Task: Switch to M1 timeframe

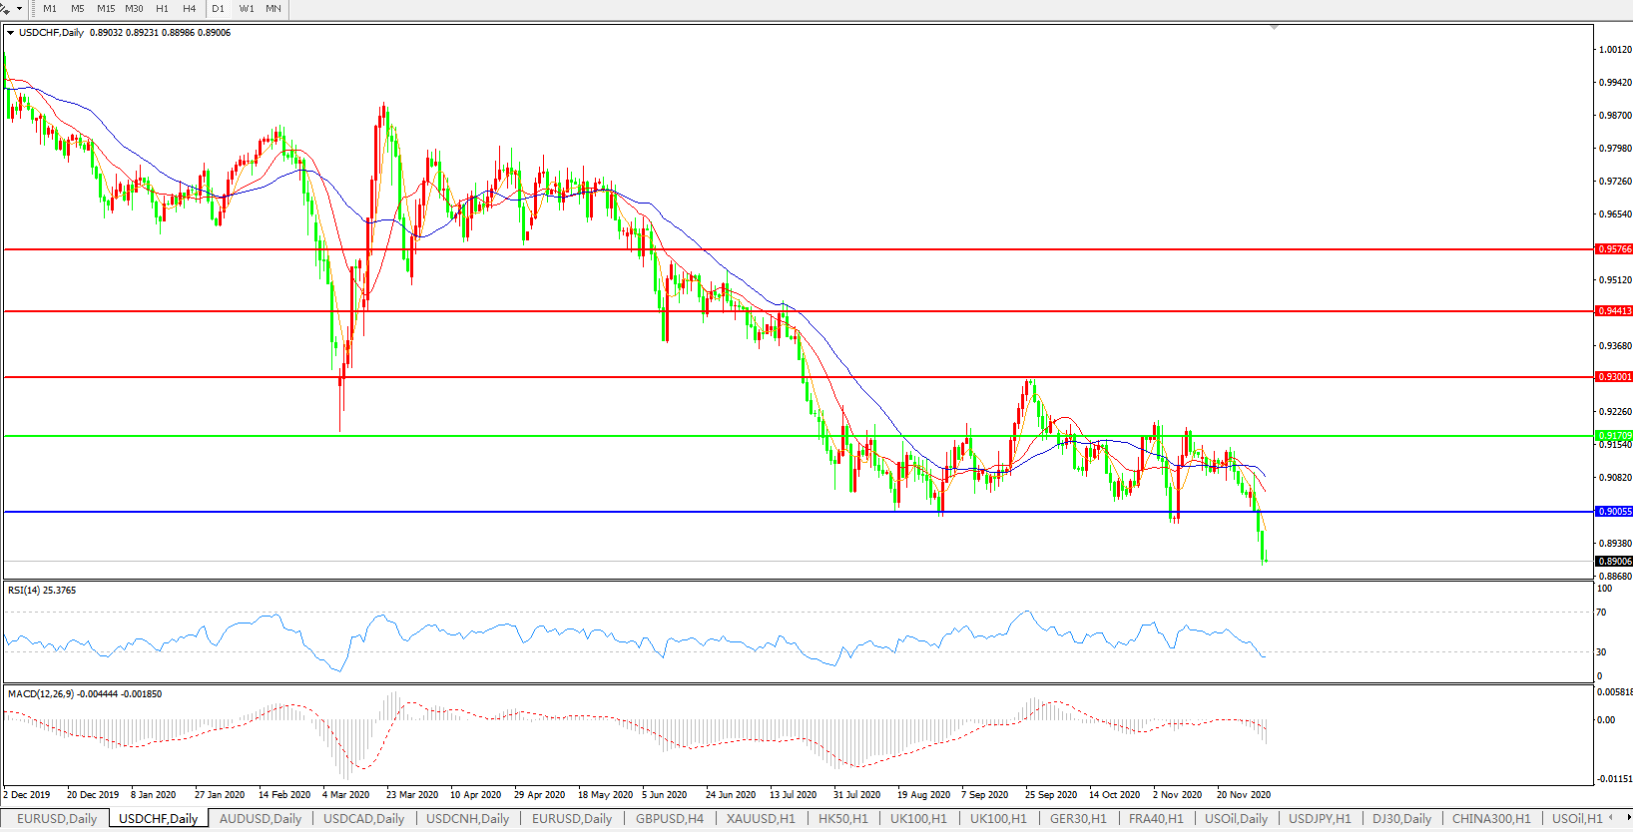Action: pyautogui.click(x=50, y=9)
